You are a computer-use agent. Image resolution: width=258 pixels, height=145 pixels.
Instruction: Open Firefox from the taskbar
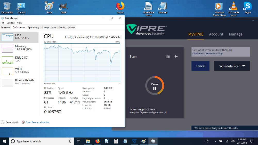pyautogui.click(x=98, y=141)
